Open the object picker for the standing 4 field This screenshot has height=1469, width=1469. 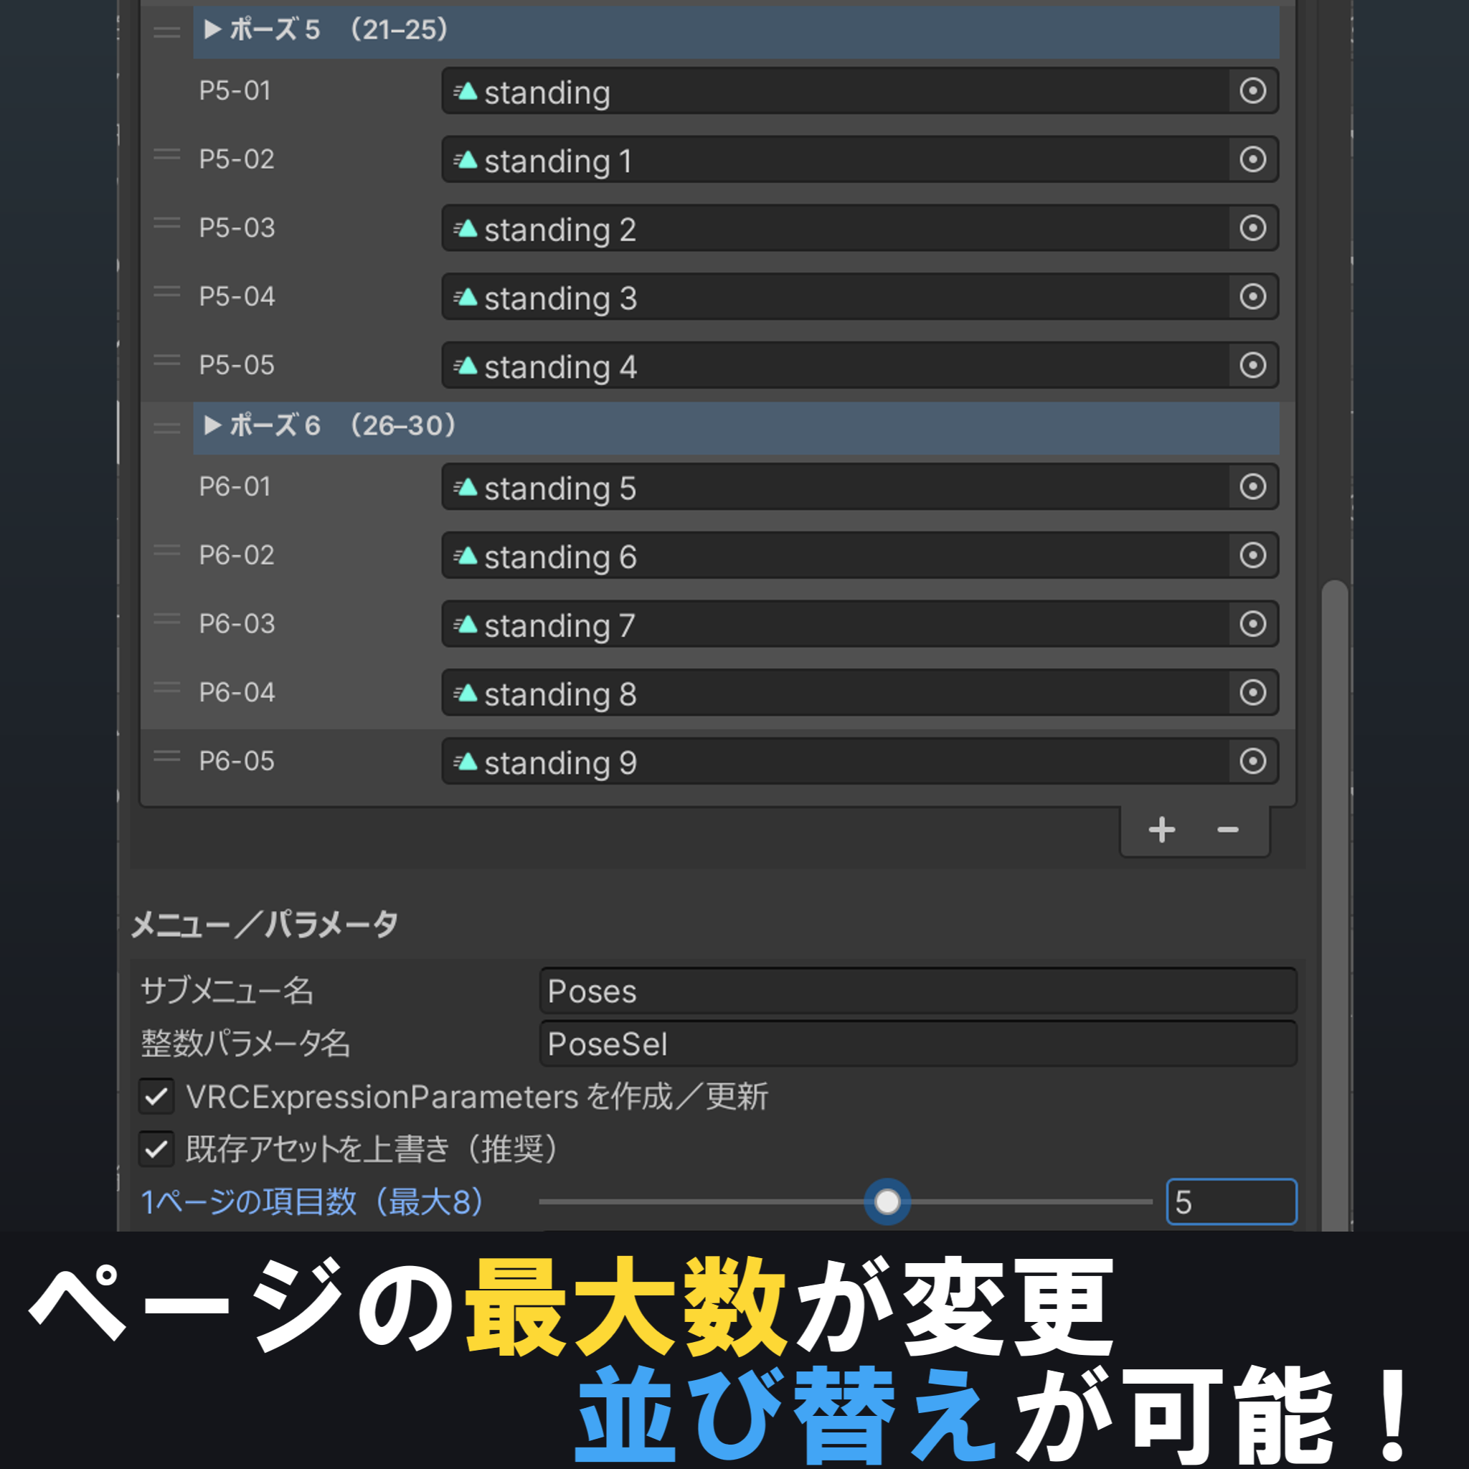(1252, 366)
